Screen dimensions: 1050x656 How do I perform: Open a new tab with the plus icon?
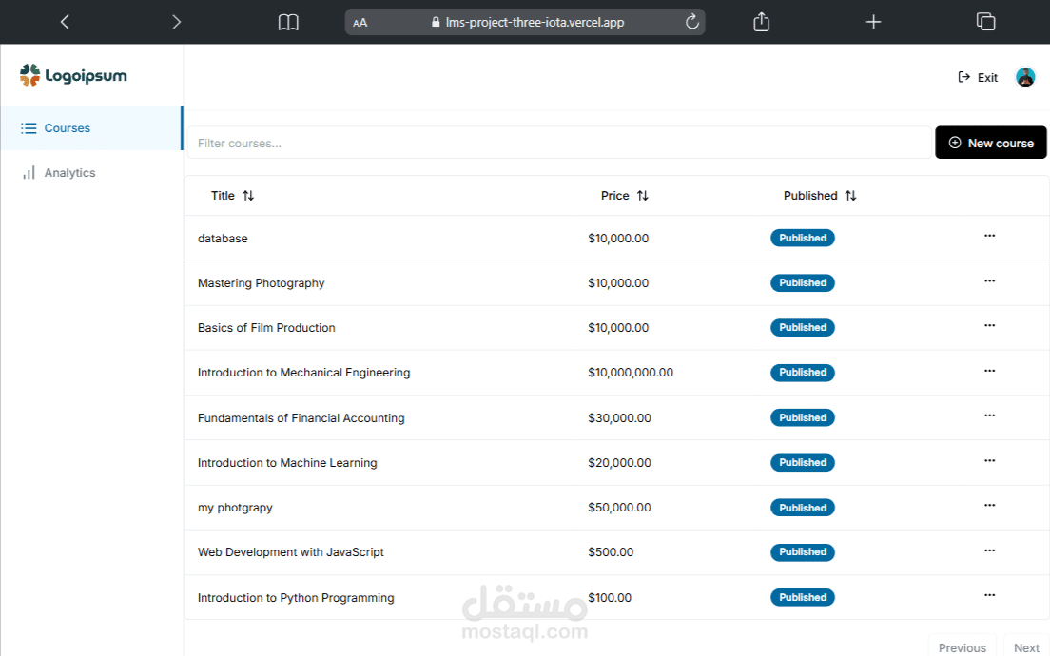pyautogui.click(x=873, y=22)
